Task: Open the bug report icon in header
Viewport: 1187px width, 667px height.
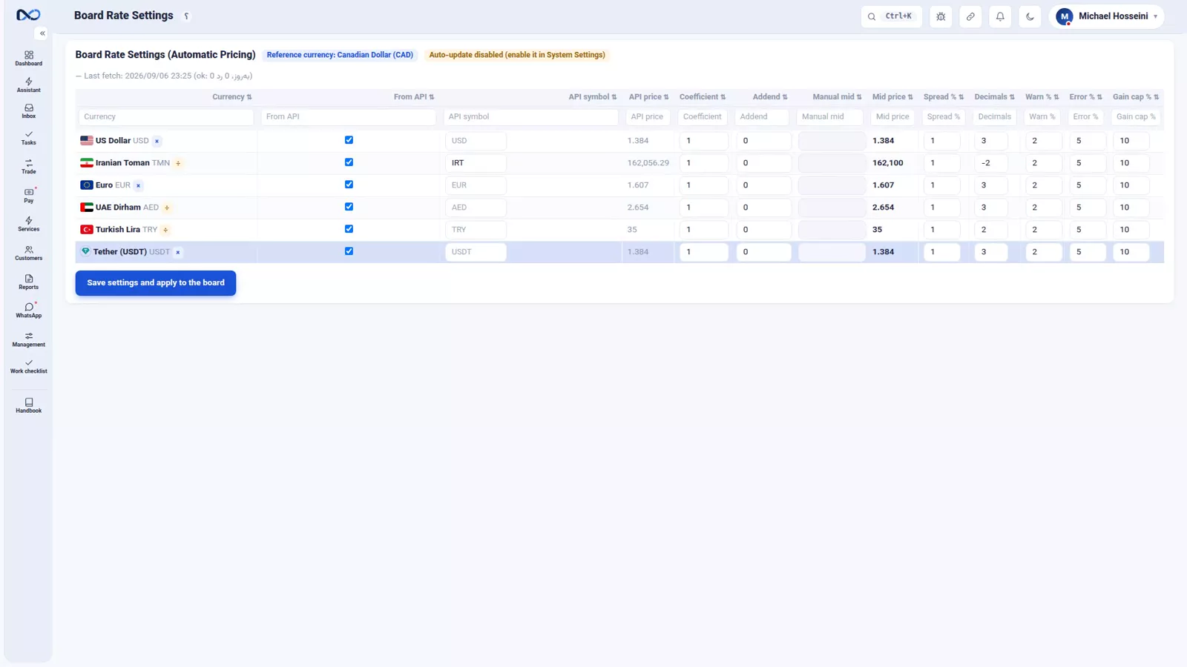Action: click(941, 16)
